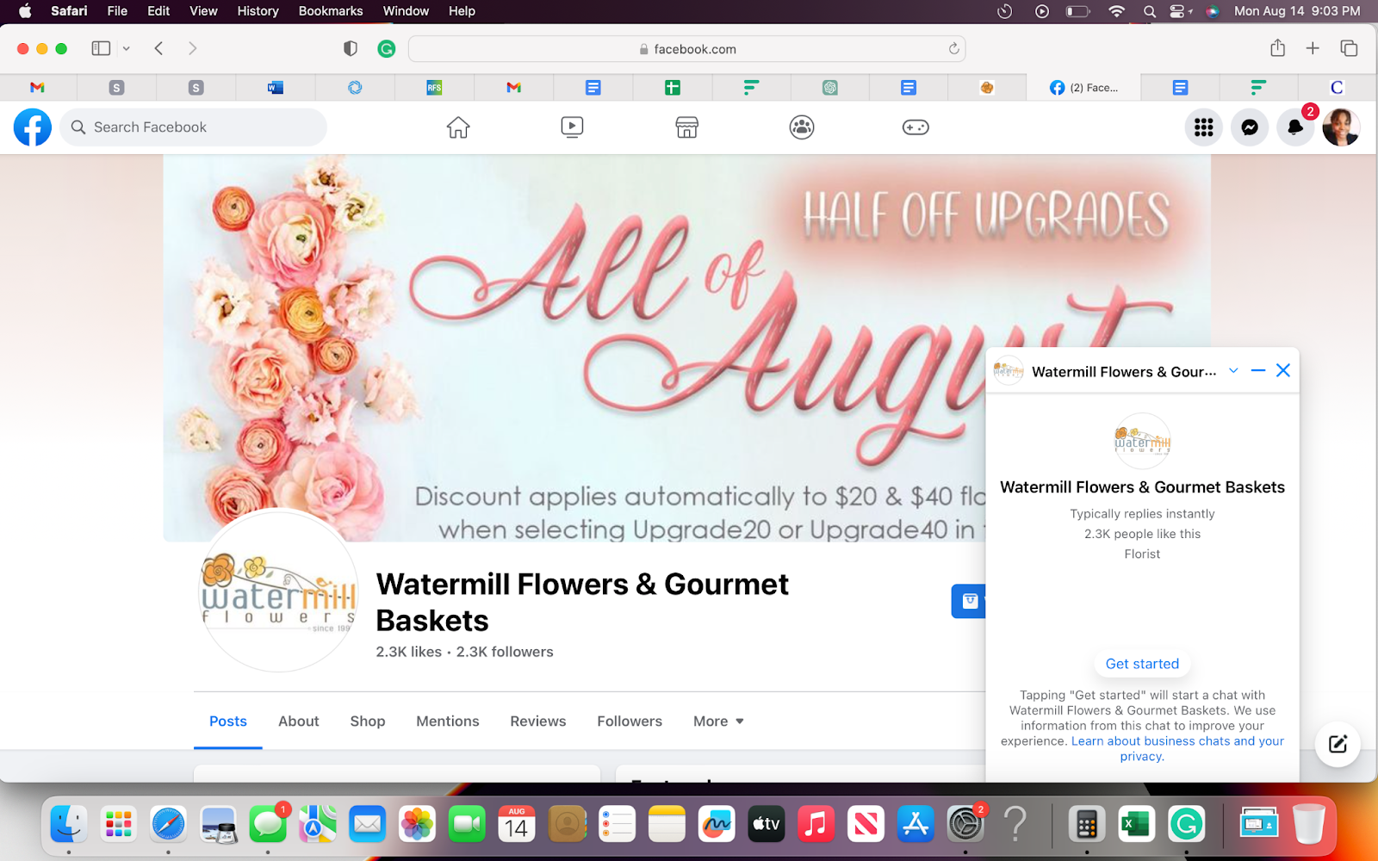Open the Followers tab

coord(630,722)
